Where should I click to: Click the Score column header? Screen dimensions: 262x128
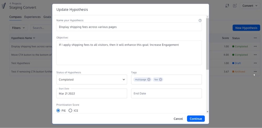pyautogui.click(x=225, y=38)
